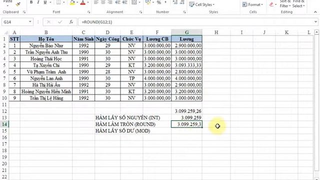
Task: Click the yellow fill color bucket
Action: [72, 2]
